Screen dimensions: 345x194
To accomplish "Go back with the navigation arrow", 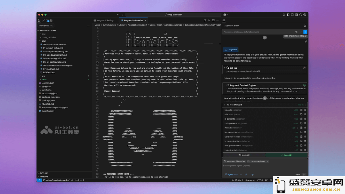I will coord(118,15).
